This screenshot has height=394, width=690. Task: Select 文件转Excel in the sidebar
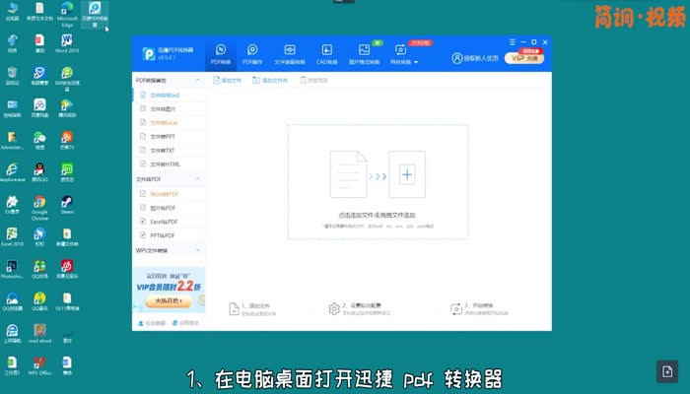tap(169, 123)
